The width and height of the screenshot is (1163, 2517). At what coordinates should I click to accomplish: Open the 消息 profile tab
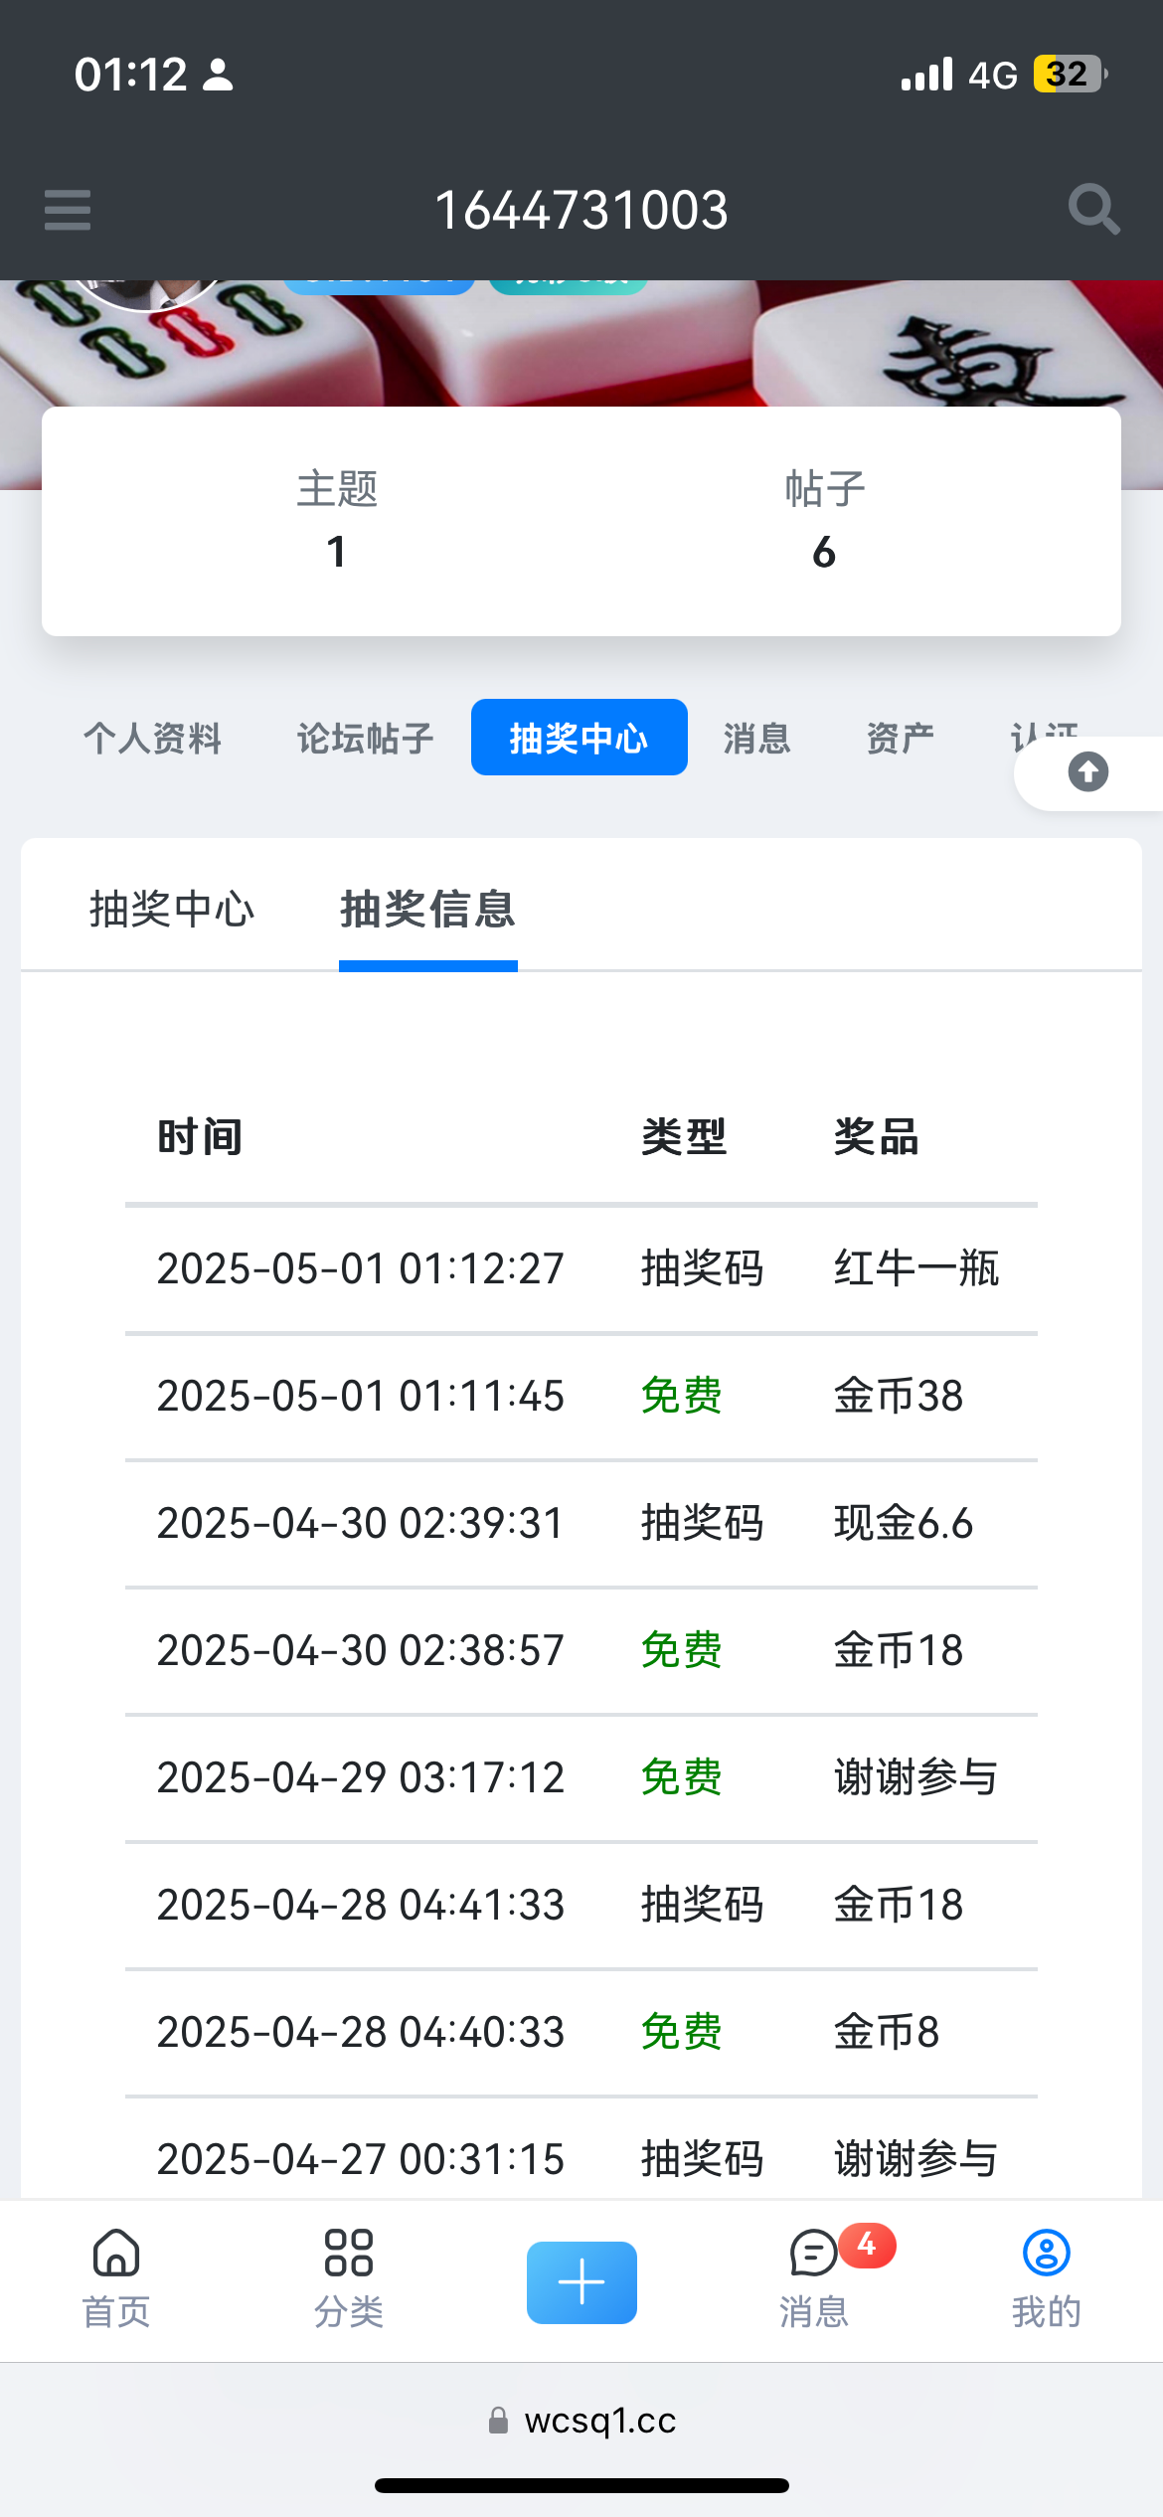pyautogui.click(x=756, y=739)
